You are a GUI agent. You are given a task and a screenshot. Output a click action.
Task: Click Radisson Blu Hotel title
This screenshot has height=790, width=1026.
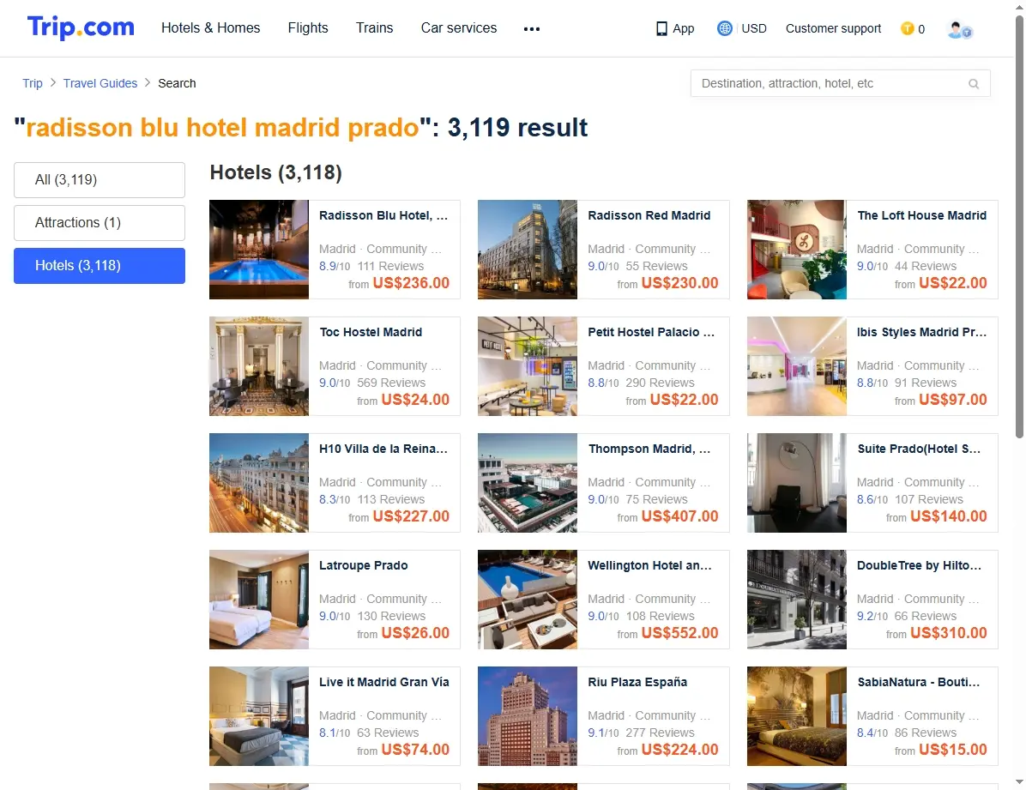click(x=383, y=215)
